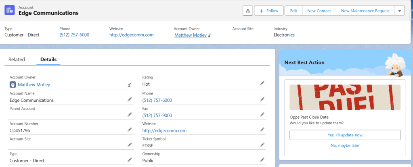The width and height of the screenshot is (413, 167).
Task: Click the Follow button
Action: point(268,11)
